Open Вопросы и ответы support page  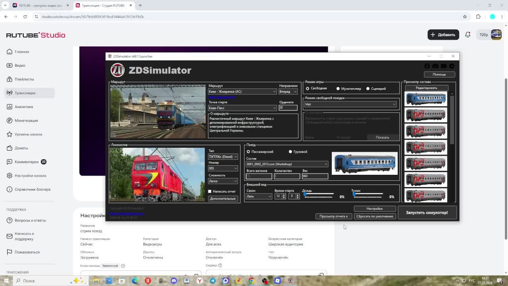pyautogui.click(x=30, y=220)
